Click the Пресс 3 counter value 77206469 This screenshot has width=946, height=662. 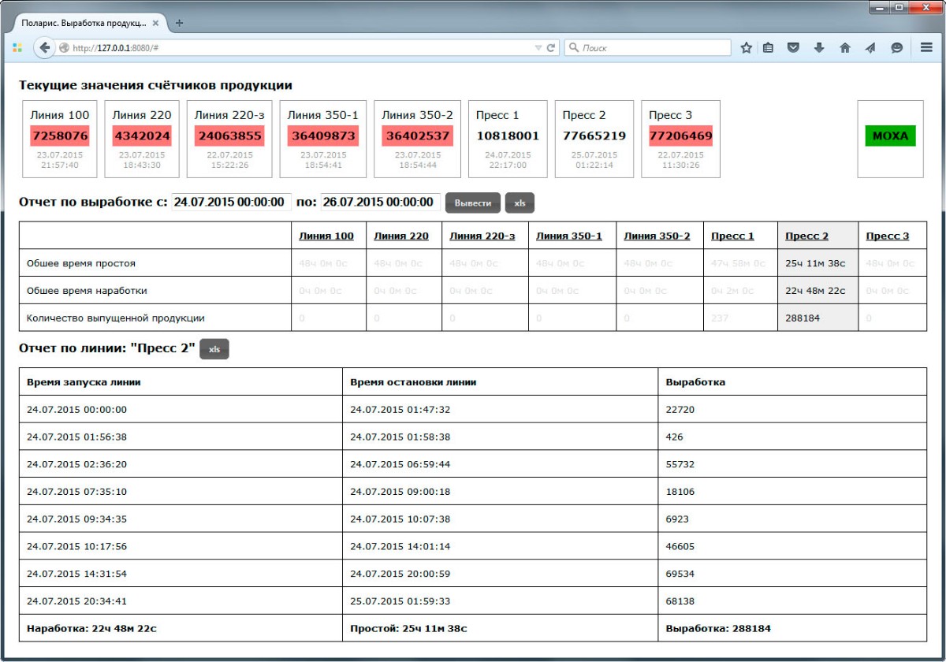coord(680,136)
